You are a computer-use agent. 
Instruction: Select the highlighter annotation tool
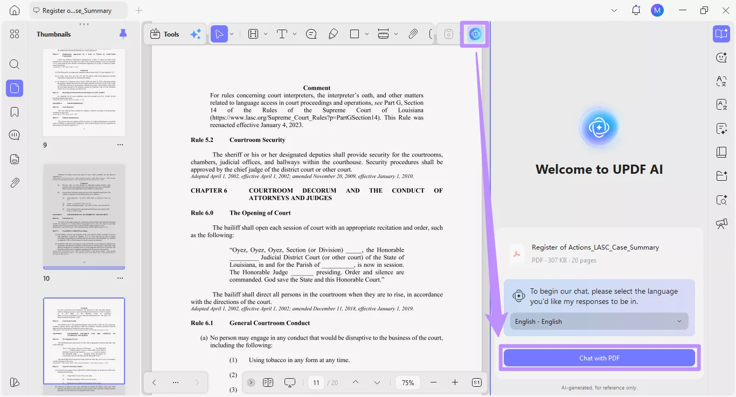tap(334, 33)
